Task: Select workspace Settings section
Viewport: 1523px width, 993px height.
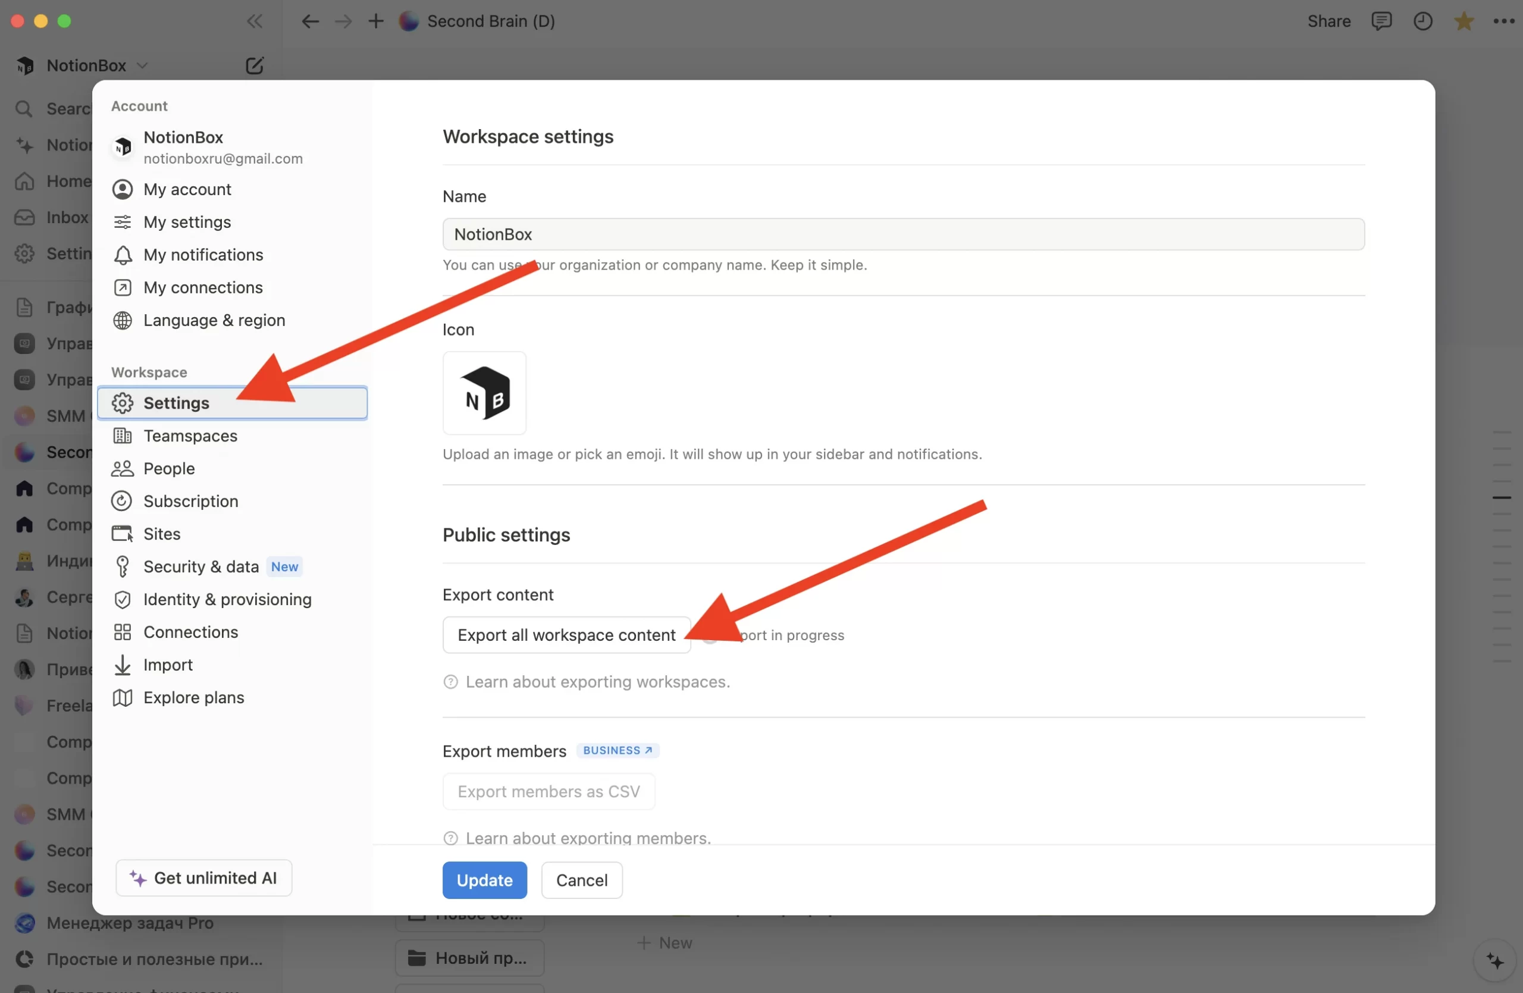Action: [x=231, y=403]
